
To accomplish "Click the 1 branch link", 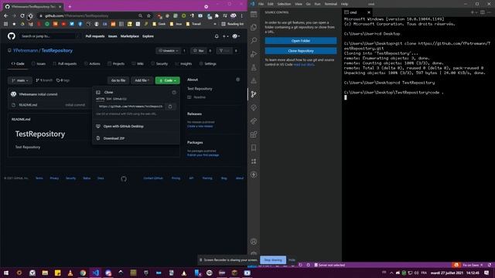I will [44, 80].
